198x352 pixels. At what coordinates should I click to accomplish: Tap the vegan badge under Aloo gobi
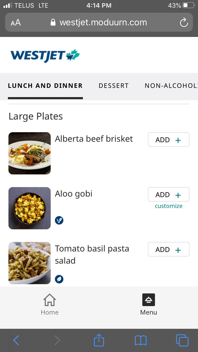(59, 220)
